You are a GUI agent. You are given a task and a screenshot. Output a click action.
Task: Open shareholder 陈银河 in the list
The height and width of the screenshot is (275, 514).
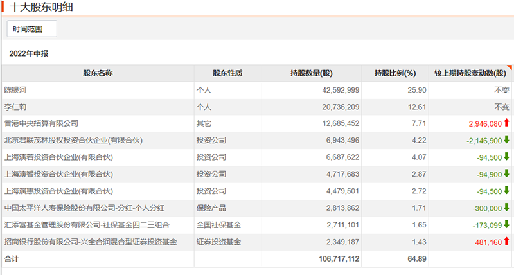tap(17, 90)
